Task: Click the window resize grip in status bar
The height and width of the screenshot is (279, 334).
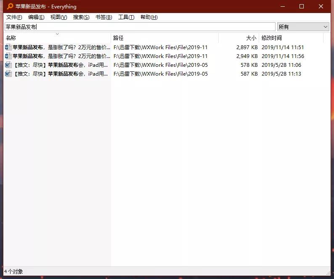Action: point(328,273)
